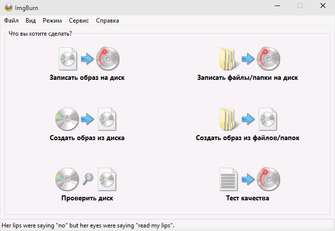Open the Справка menu
The height and width of the screenshot is (231, 335).
click(107, 21)
